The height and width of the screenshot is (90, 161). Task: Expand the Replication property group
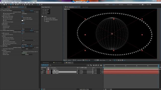tap(2, 25)
